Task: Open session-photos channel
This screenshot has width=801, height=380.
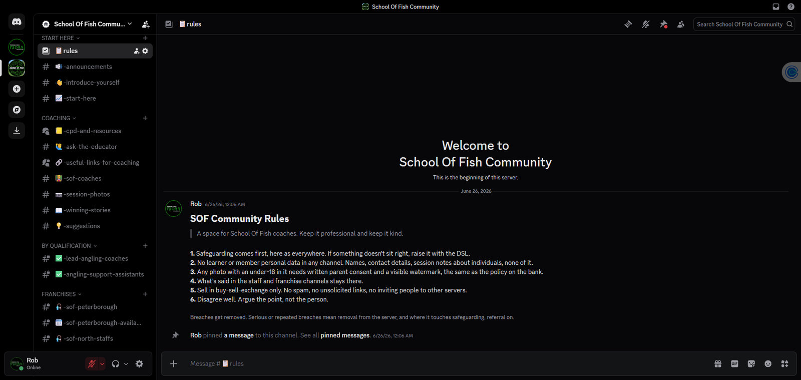Action: click(x=95, y=194)
